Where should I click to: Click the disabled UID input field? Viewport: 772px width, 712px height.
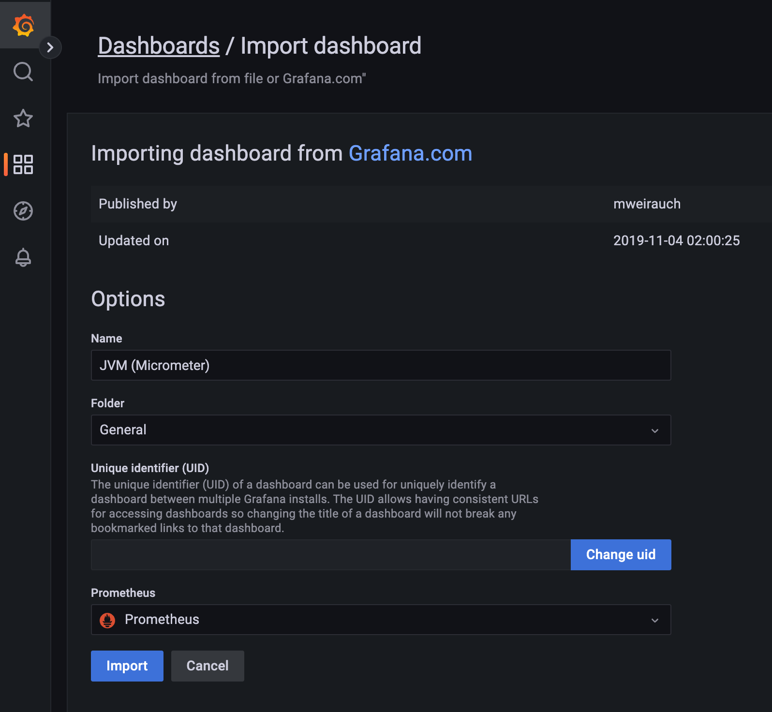click(x=331, y=555)
